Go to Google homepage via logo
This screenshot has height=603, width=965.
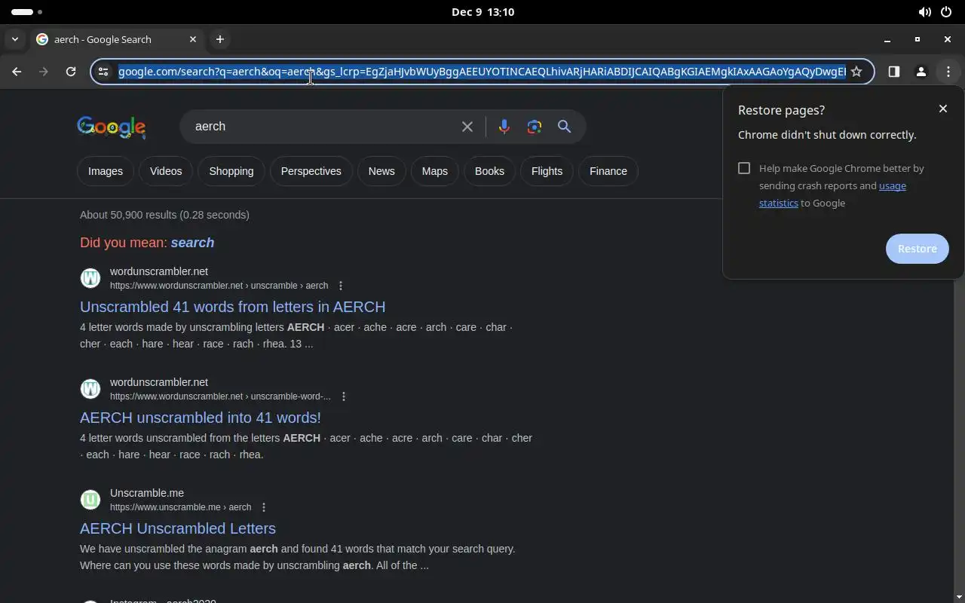tap(112, 127)
